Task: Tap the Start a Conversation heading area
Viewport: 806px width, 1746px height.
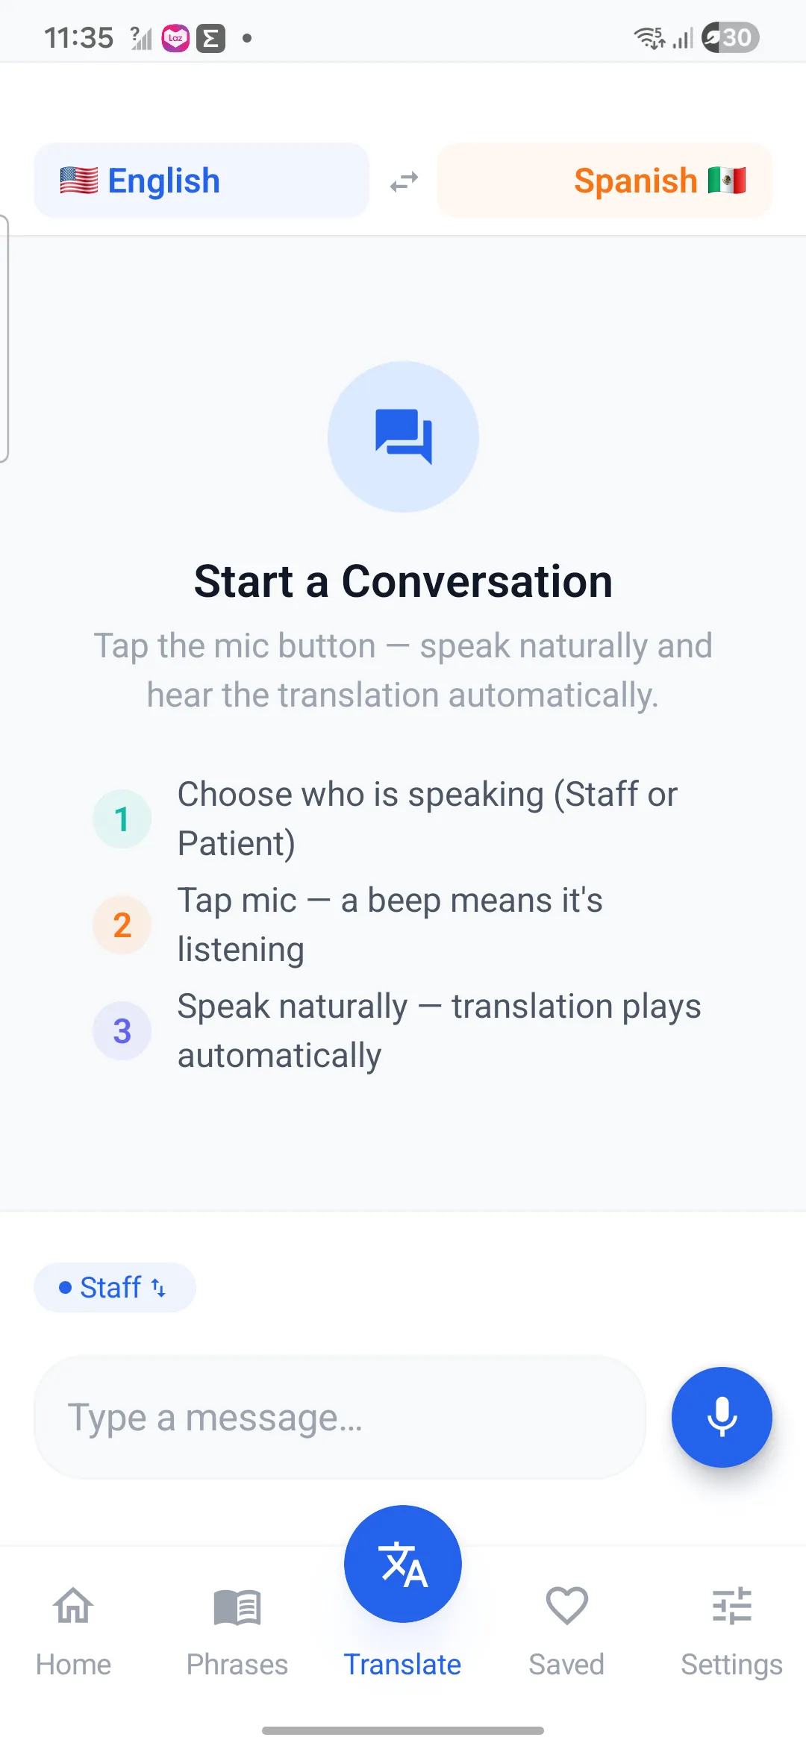Action: (403, 581)
